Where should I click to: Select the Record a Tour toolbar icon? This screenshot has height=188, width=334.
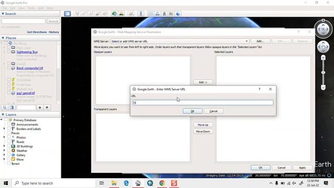click(x=105, y=14)
